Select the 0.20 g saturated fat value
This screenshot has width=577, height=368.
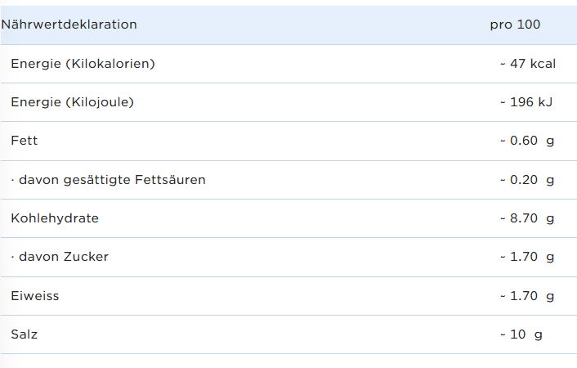pos(527,180)
